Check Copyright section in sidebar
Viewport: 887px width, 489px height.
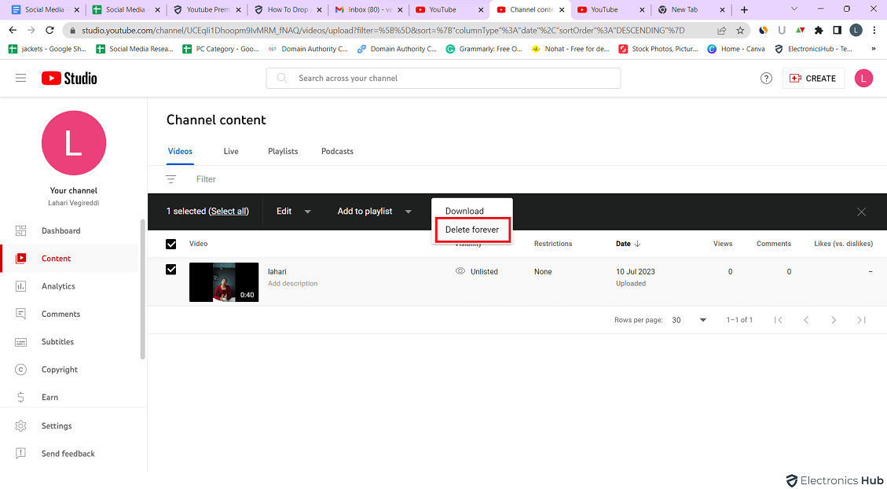coord(58,369)
